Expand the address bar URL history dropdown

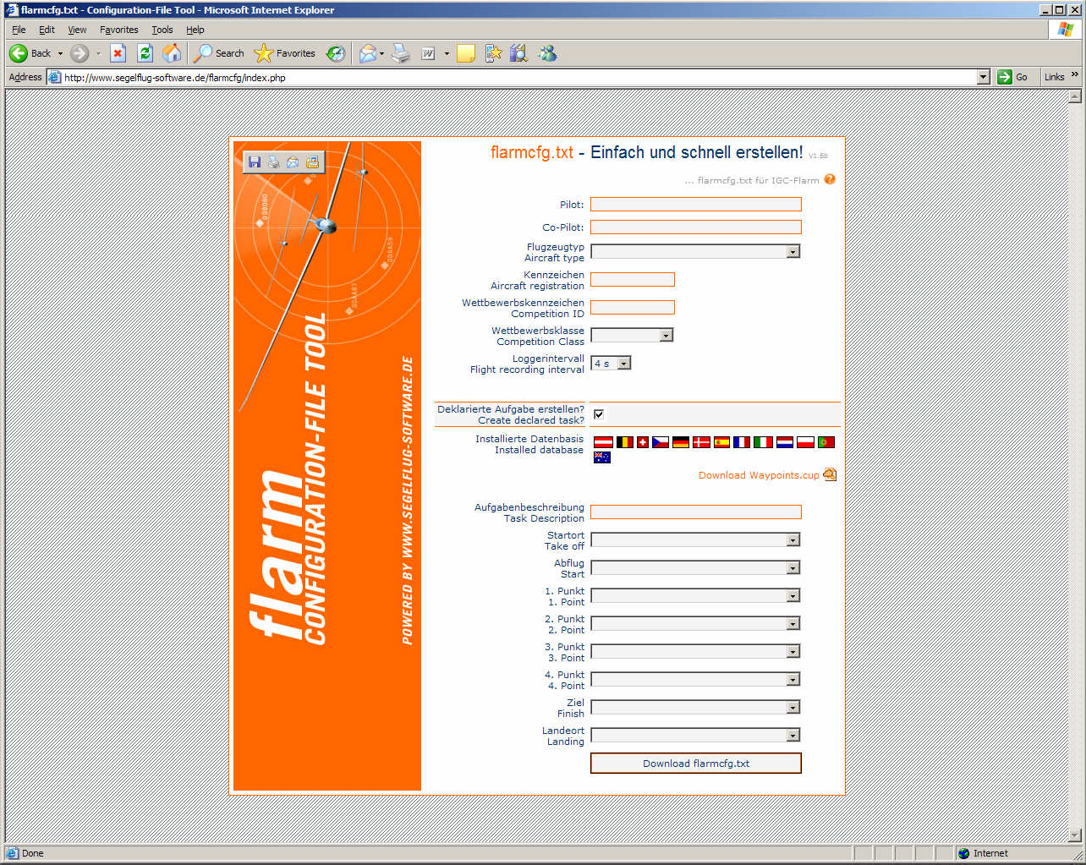pyautogui.click(x=983, y=77)
